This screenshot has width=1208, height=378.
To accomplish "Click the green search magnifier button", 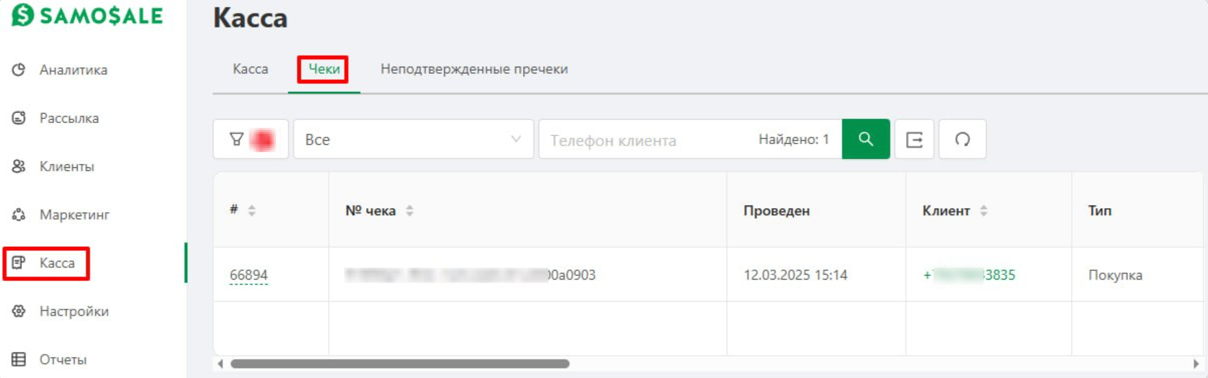I will coord(866,139).
